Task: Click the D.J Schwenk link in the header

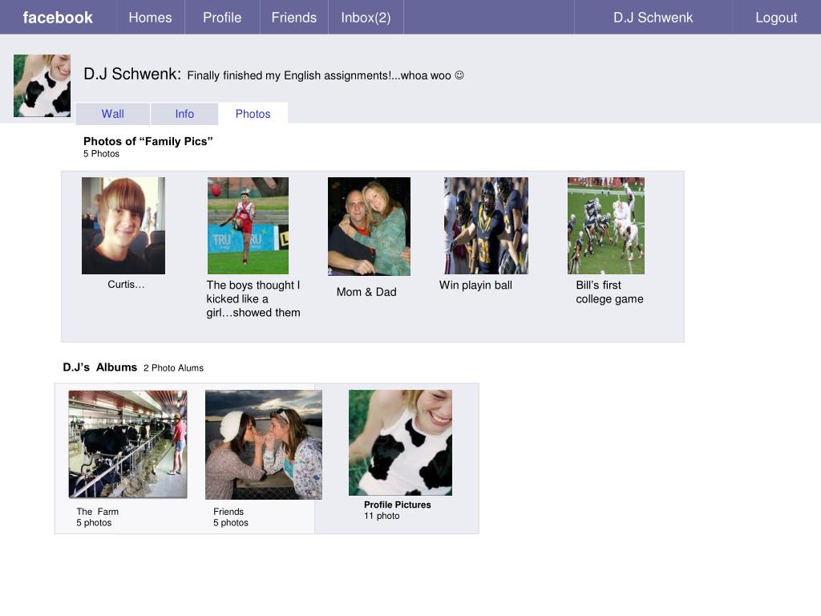Action: point(653,18)
